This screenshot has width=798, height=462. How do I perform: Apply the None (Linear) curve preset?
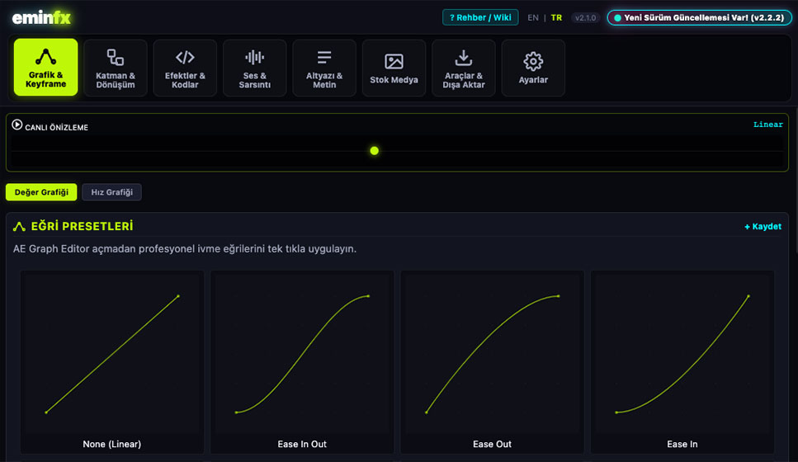click(112, 362)
